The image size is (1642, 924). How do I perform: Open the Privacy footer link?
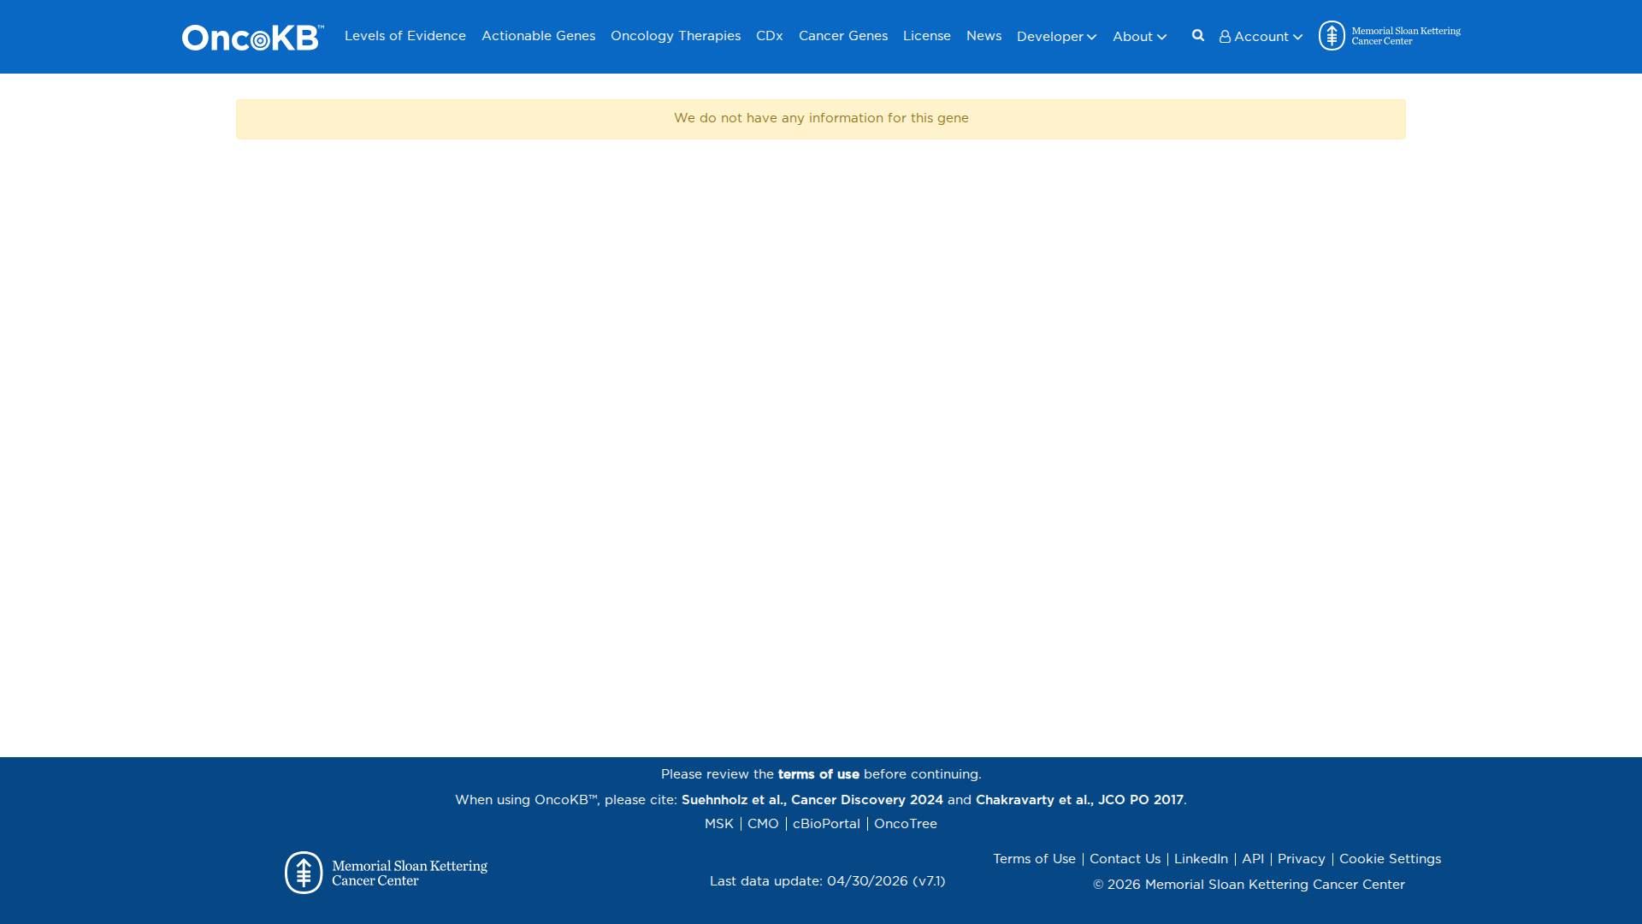1302,859
